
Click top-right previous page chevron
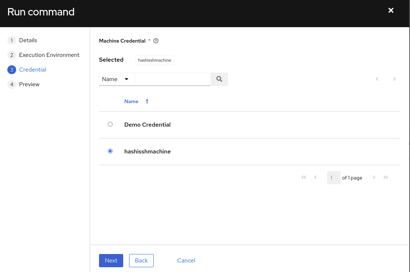tap(377, 79)
